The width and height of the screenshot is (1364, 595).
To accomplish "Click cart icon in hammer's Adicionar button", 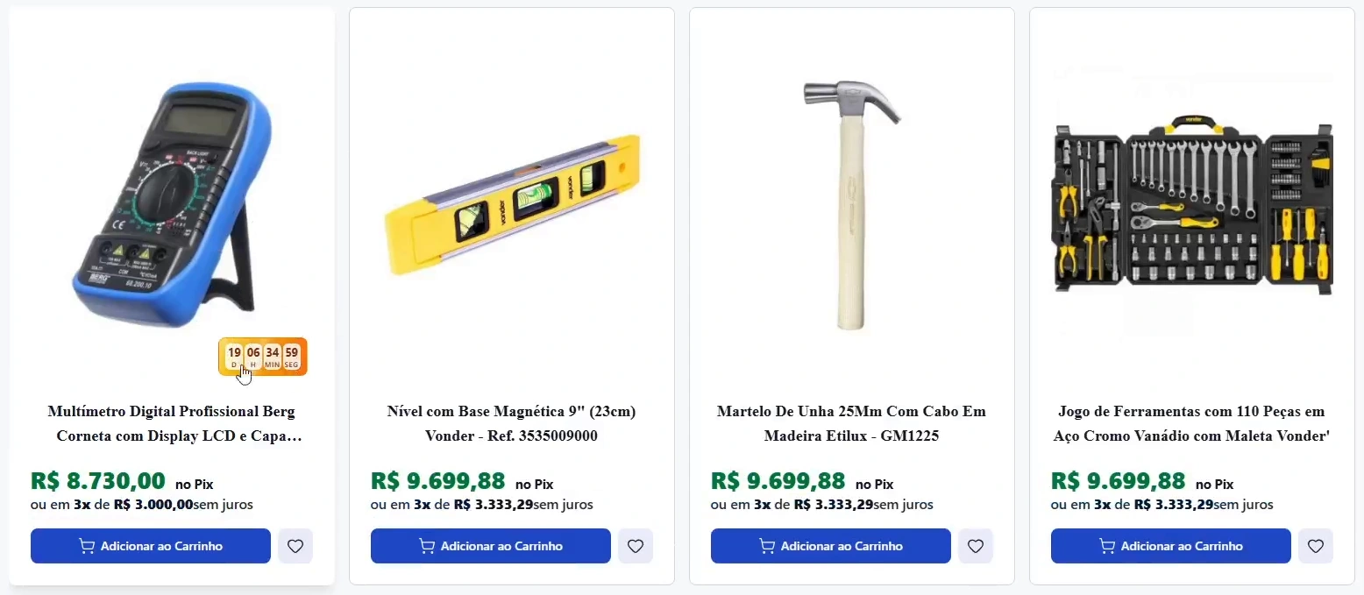I will 767,546.
